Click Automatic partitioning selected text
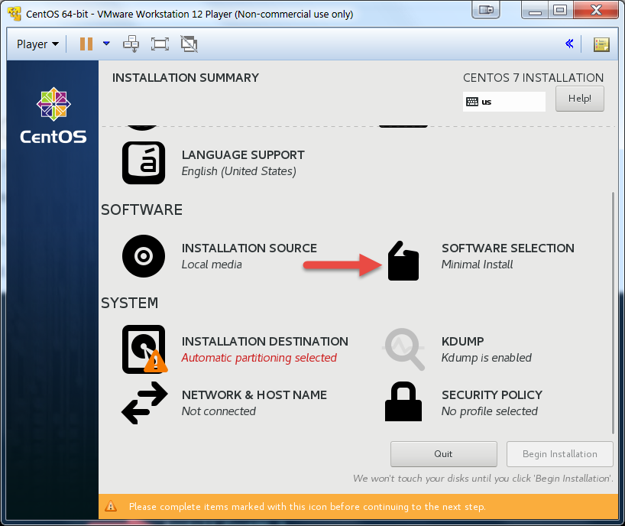The width and height of the screenshot is (625, 526). coord(259,358)
